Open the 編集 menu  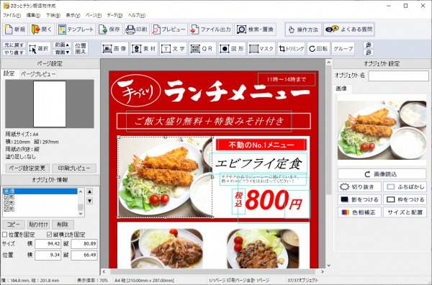click(x=33, y=15)
